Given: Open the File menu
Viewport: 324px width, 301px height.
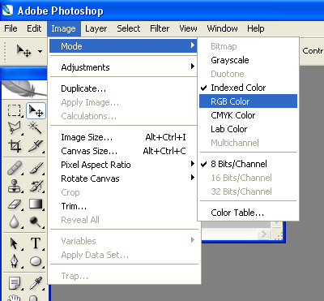Looking at the screenshot, I should pyautogui.click(x=11, y=28).
